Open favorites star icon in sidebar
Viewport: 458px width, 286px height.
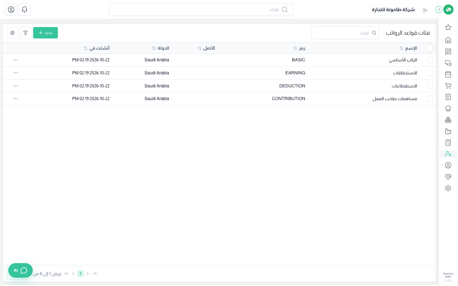[x=448, y=27]
